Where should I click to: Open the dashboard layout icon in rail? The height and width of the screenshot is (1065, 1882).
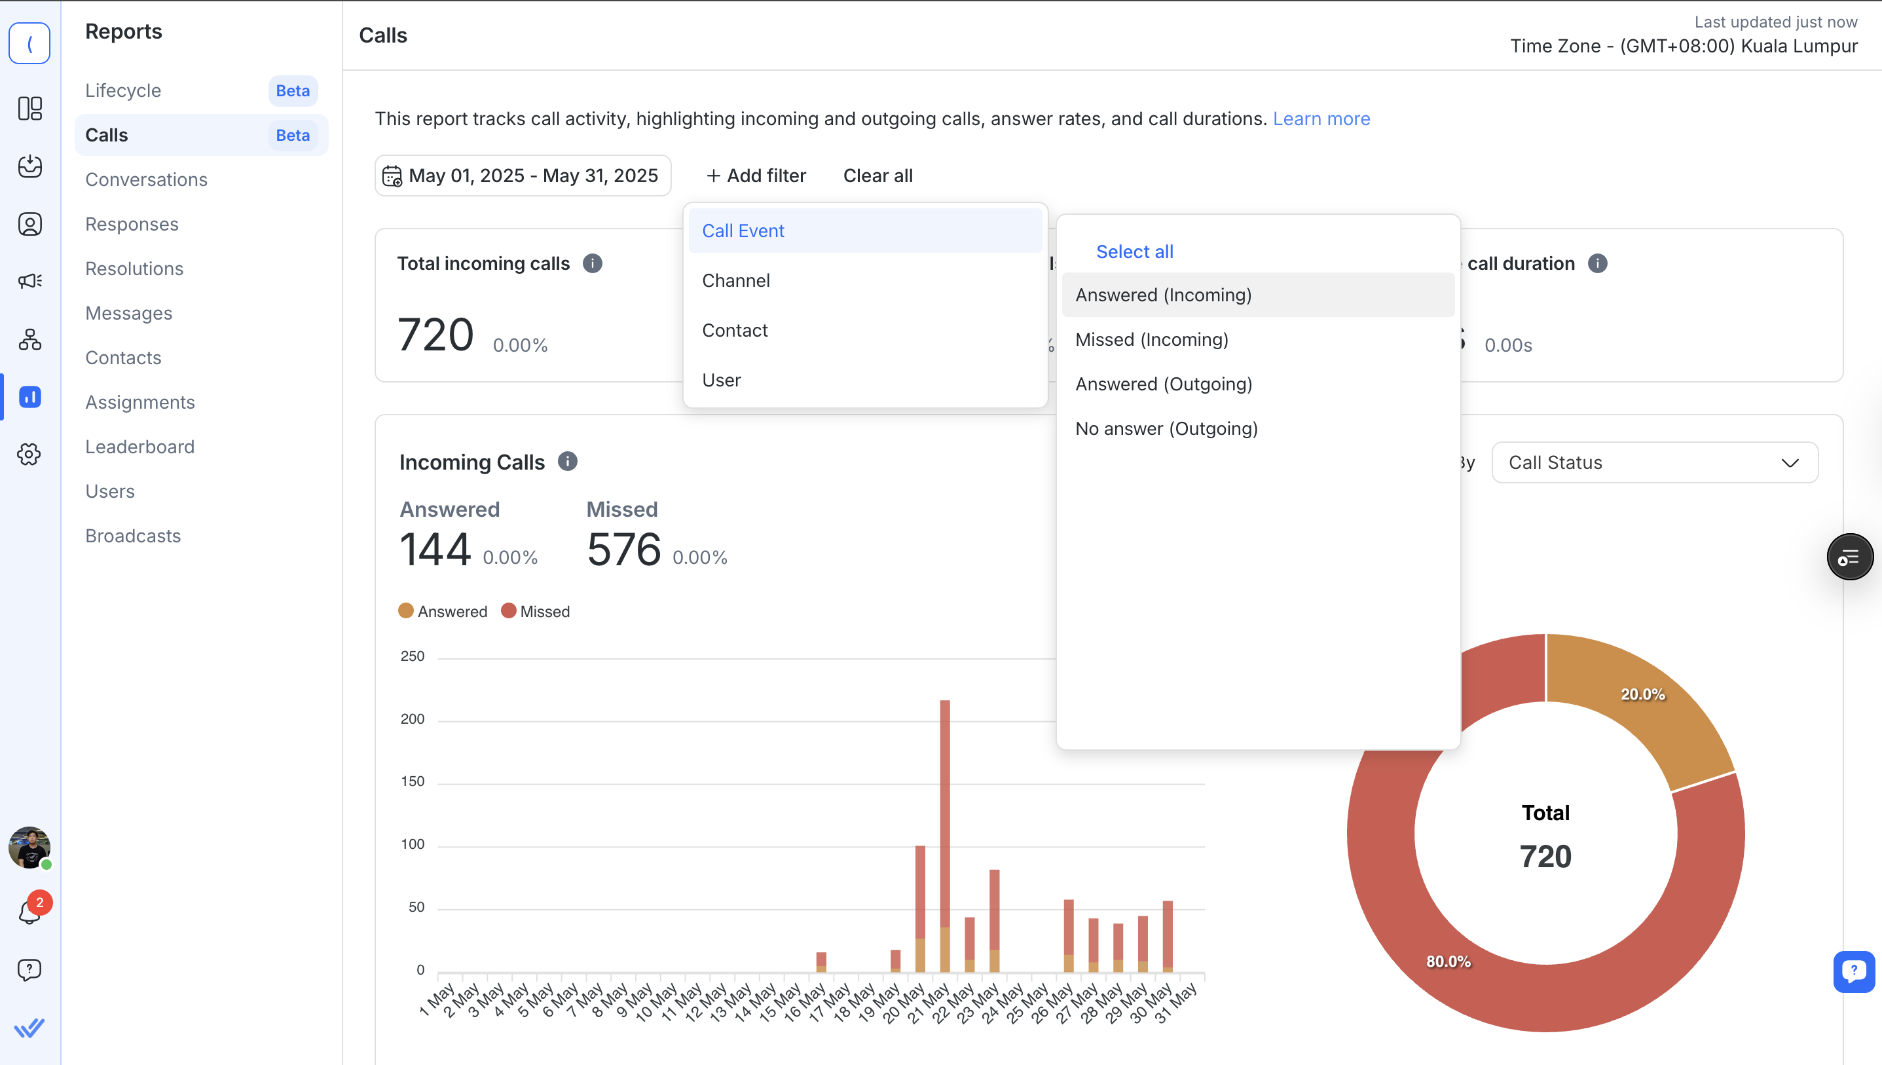(30, 108)
